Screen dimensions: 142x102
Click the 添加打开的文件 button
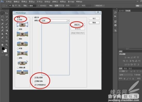click(78, 33)
